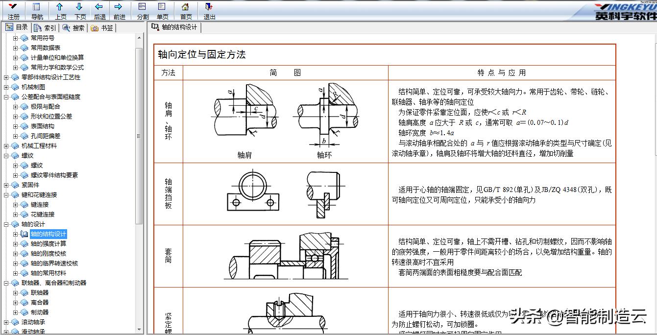657x335 pixels.
Task: Open 轴的常用材料 topic
Action: pos(49,273)
